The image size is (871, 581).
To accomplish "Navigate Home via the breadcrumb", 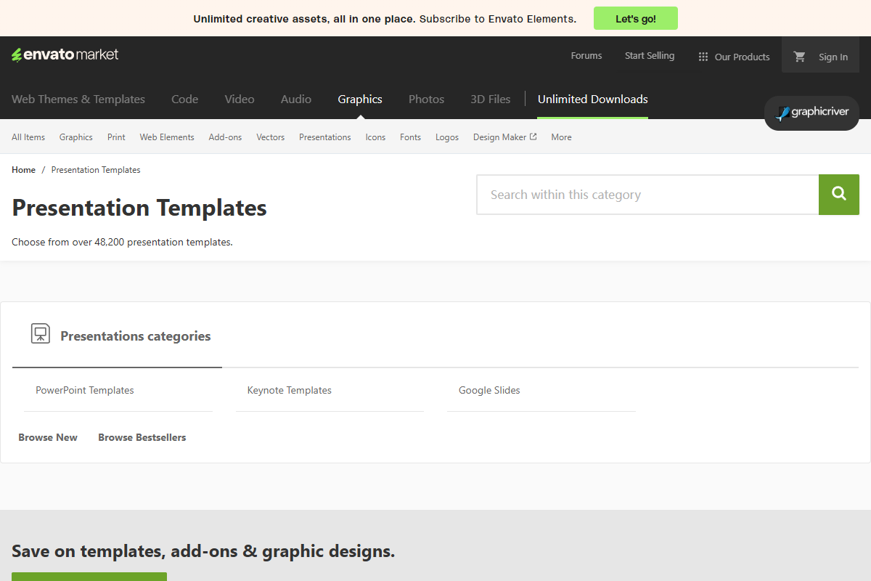I will [x=23, y=169].
